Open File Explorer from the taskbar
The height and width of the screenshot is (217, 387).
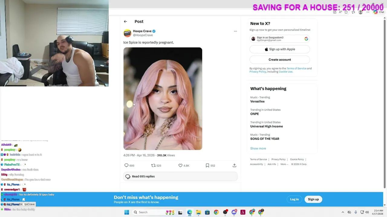[198, 212]
